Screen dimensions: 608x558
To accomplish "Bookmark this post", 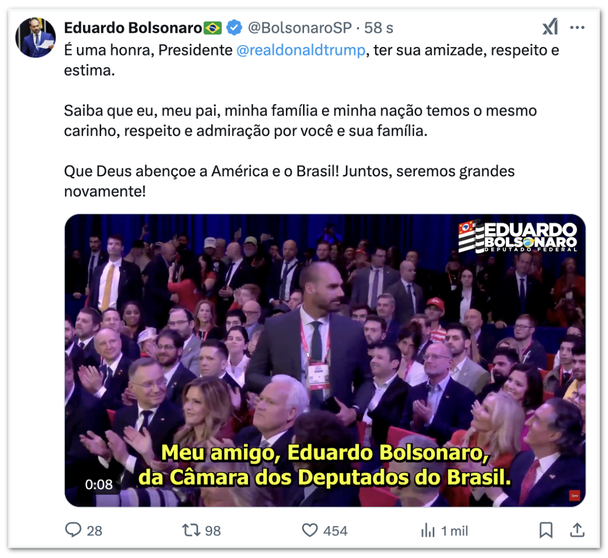I will 546,530.
